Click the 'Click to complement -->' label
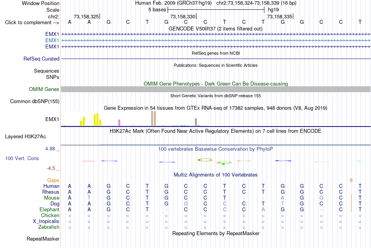 pyautogui.click(x=32, y=23)
